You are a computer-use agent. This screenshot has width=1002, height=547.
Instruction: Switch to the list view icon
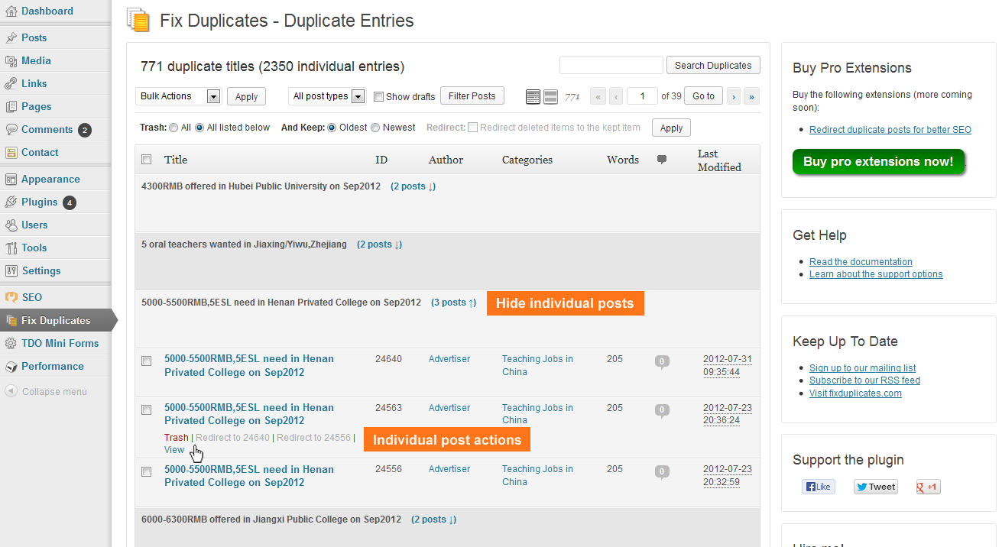533,96
